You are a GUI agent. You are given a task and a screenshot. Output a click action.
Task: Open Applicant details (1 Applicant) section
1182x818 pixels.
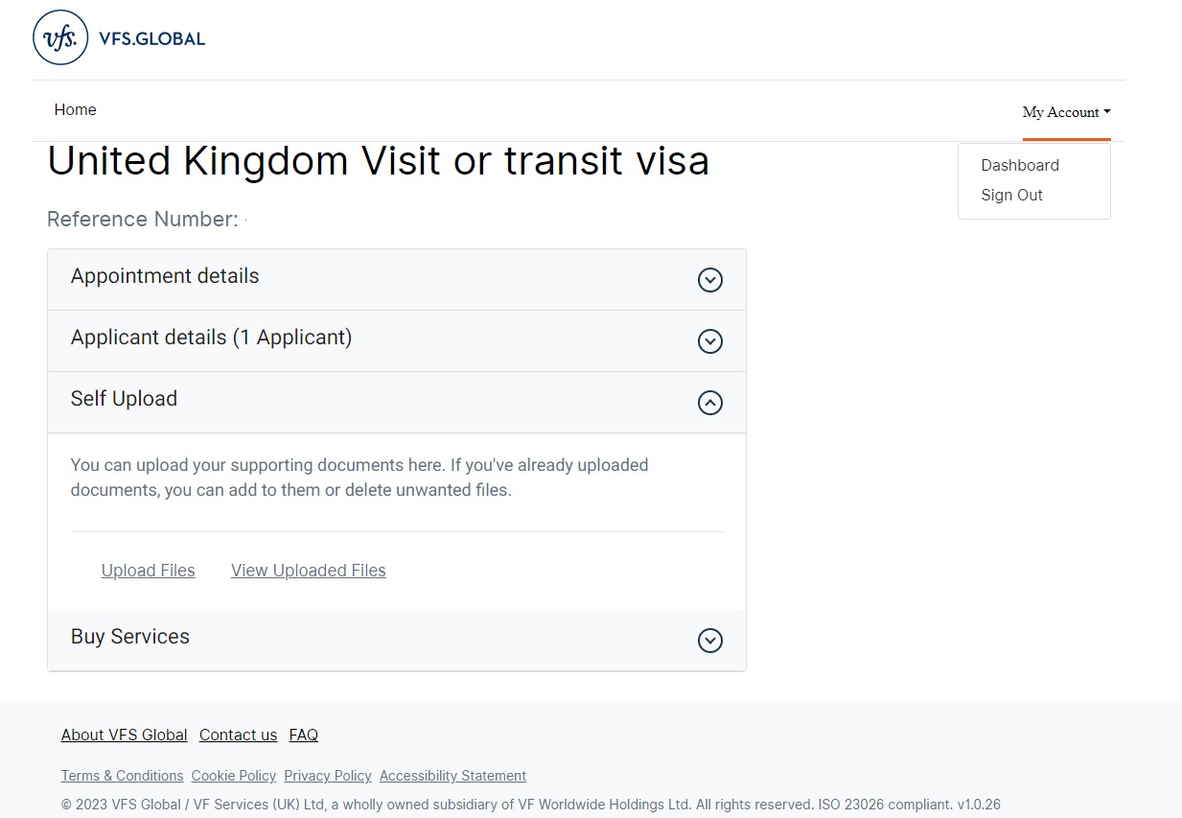pos(211,338)
